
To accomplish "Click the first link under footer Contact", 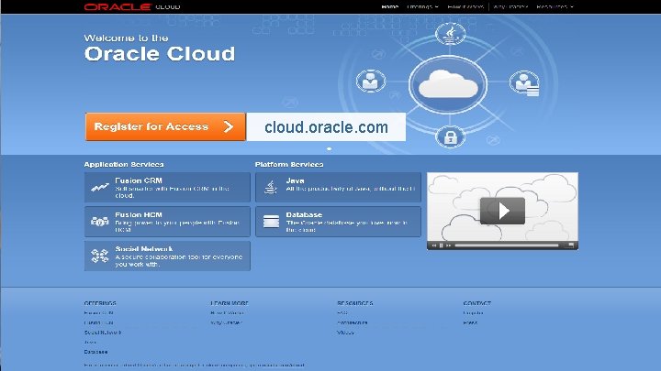I will pos(473,313).
